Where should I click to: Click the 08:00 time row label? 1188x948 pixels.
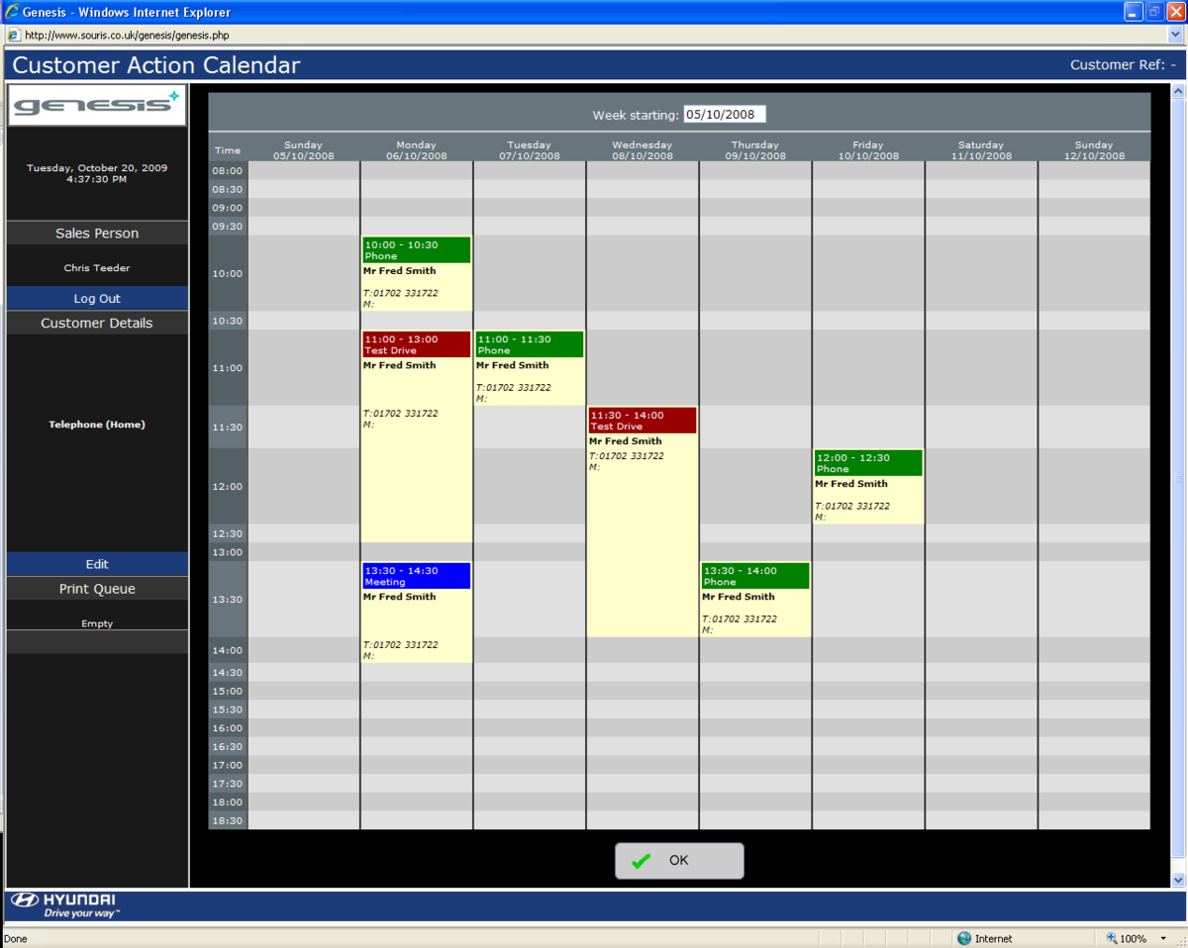click(228, 171)
